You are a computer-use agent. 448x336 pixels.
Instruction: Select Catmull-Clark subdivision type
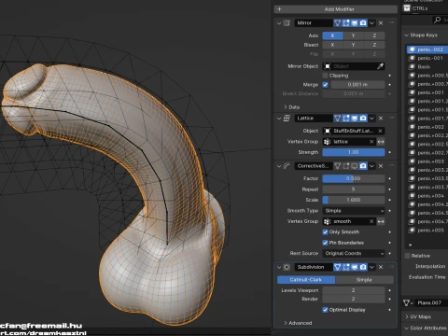pos(306,280)
